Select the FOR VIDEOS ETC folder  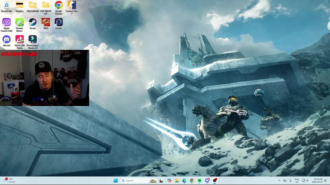(46, 8)
